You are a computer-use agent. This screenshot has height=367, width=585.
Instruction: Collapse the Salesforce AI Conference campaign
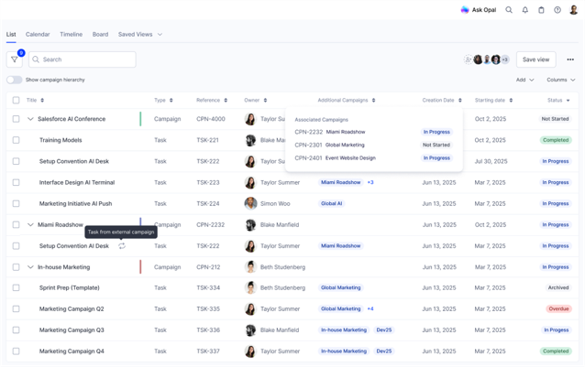(30, 119)
